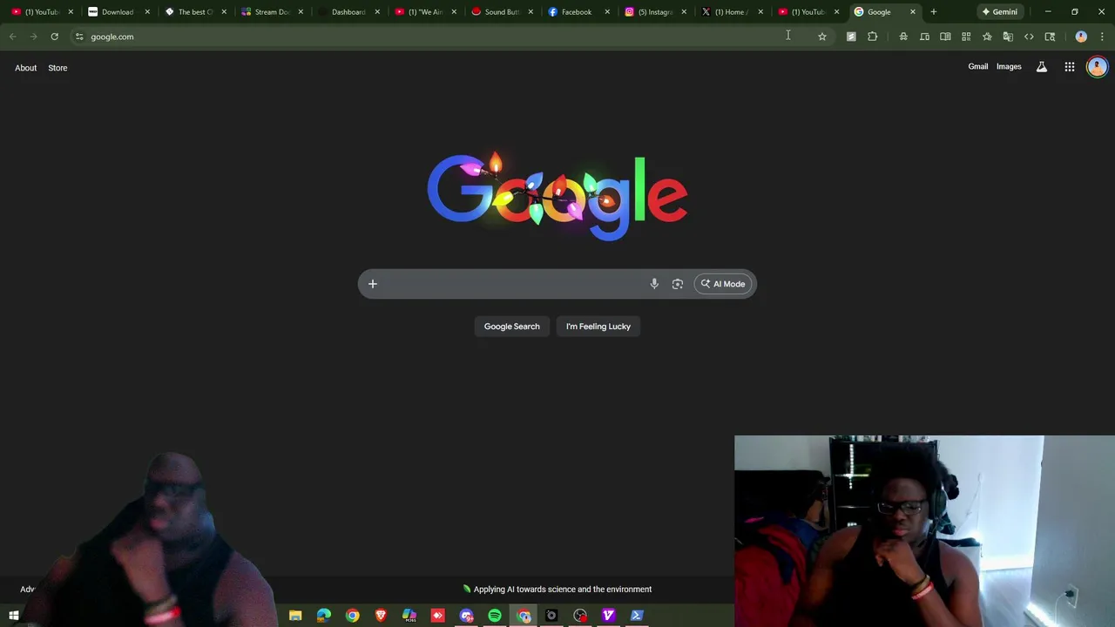
Task: Open a new tab with plus button
Action: click(933, 12)
